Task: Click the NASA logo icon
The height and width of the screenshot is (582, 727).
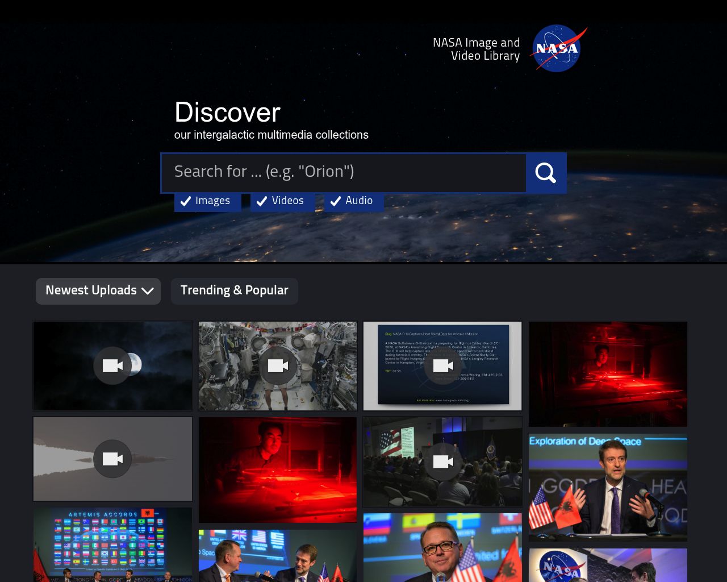Action: (559, 48)
